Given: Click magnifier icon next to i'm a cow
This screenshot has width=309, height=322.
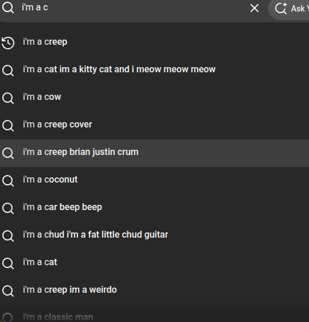Looking at the screenshot, I should 8,98.
